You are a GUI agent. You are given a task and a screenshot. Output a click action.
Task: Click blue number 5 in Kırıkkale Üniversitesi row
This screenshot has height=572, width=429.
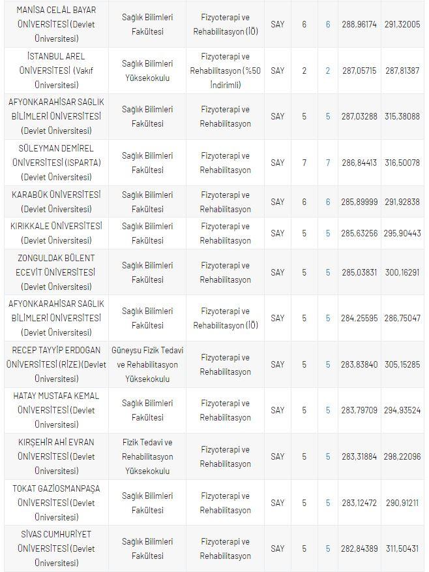pyautogui.click(x=328, y=233)
